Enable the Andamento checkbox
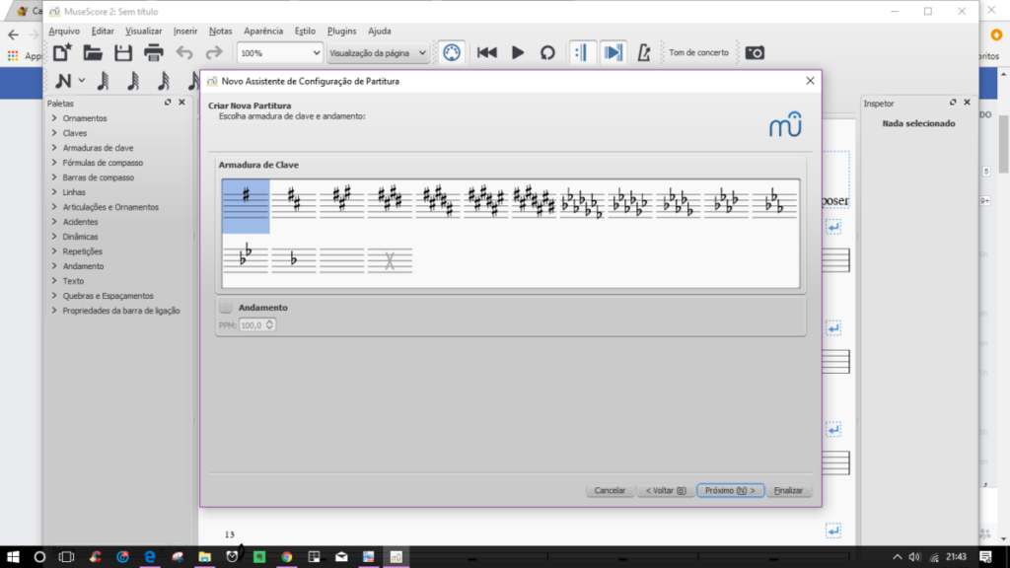Image resolution: width=1010 pixels, height=568 pixels. pyautogui.click(x=226, y=308)
